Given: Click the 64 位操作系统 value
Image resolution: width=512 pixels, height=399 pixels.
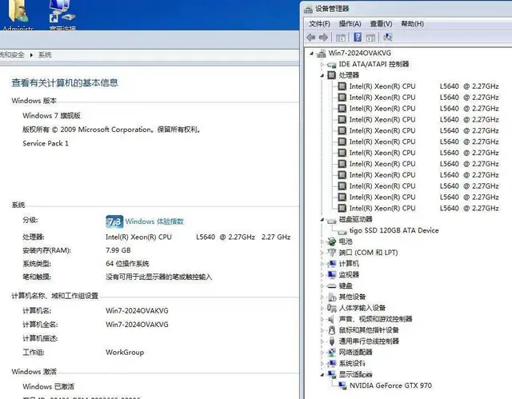Looking at the screenshot, I should 127,264.
